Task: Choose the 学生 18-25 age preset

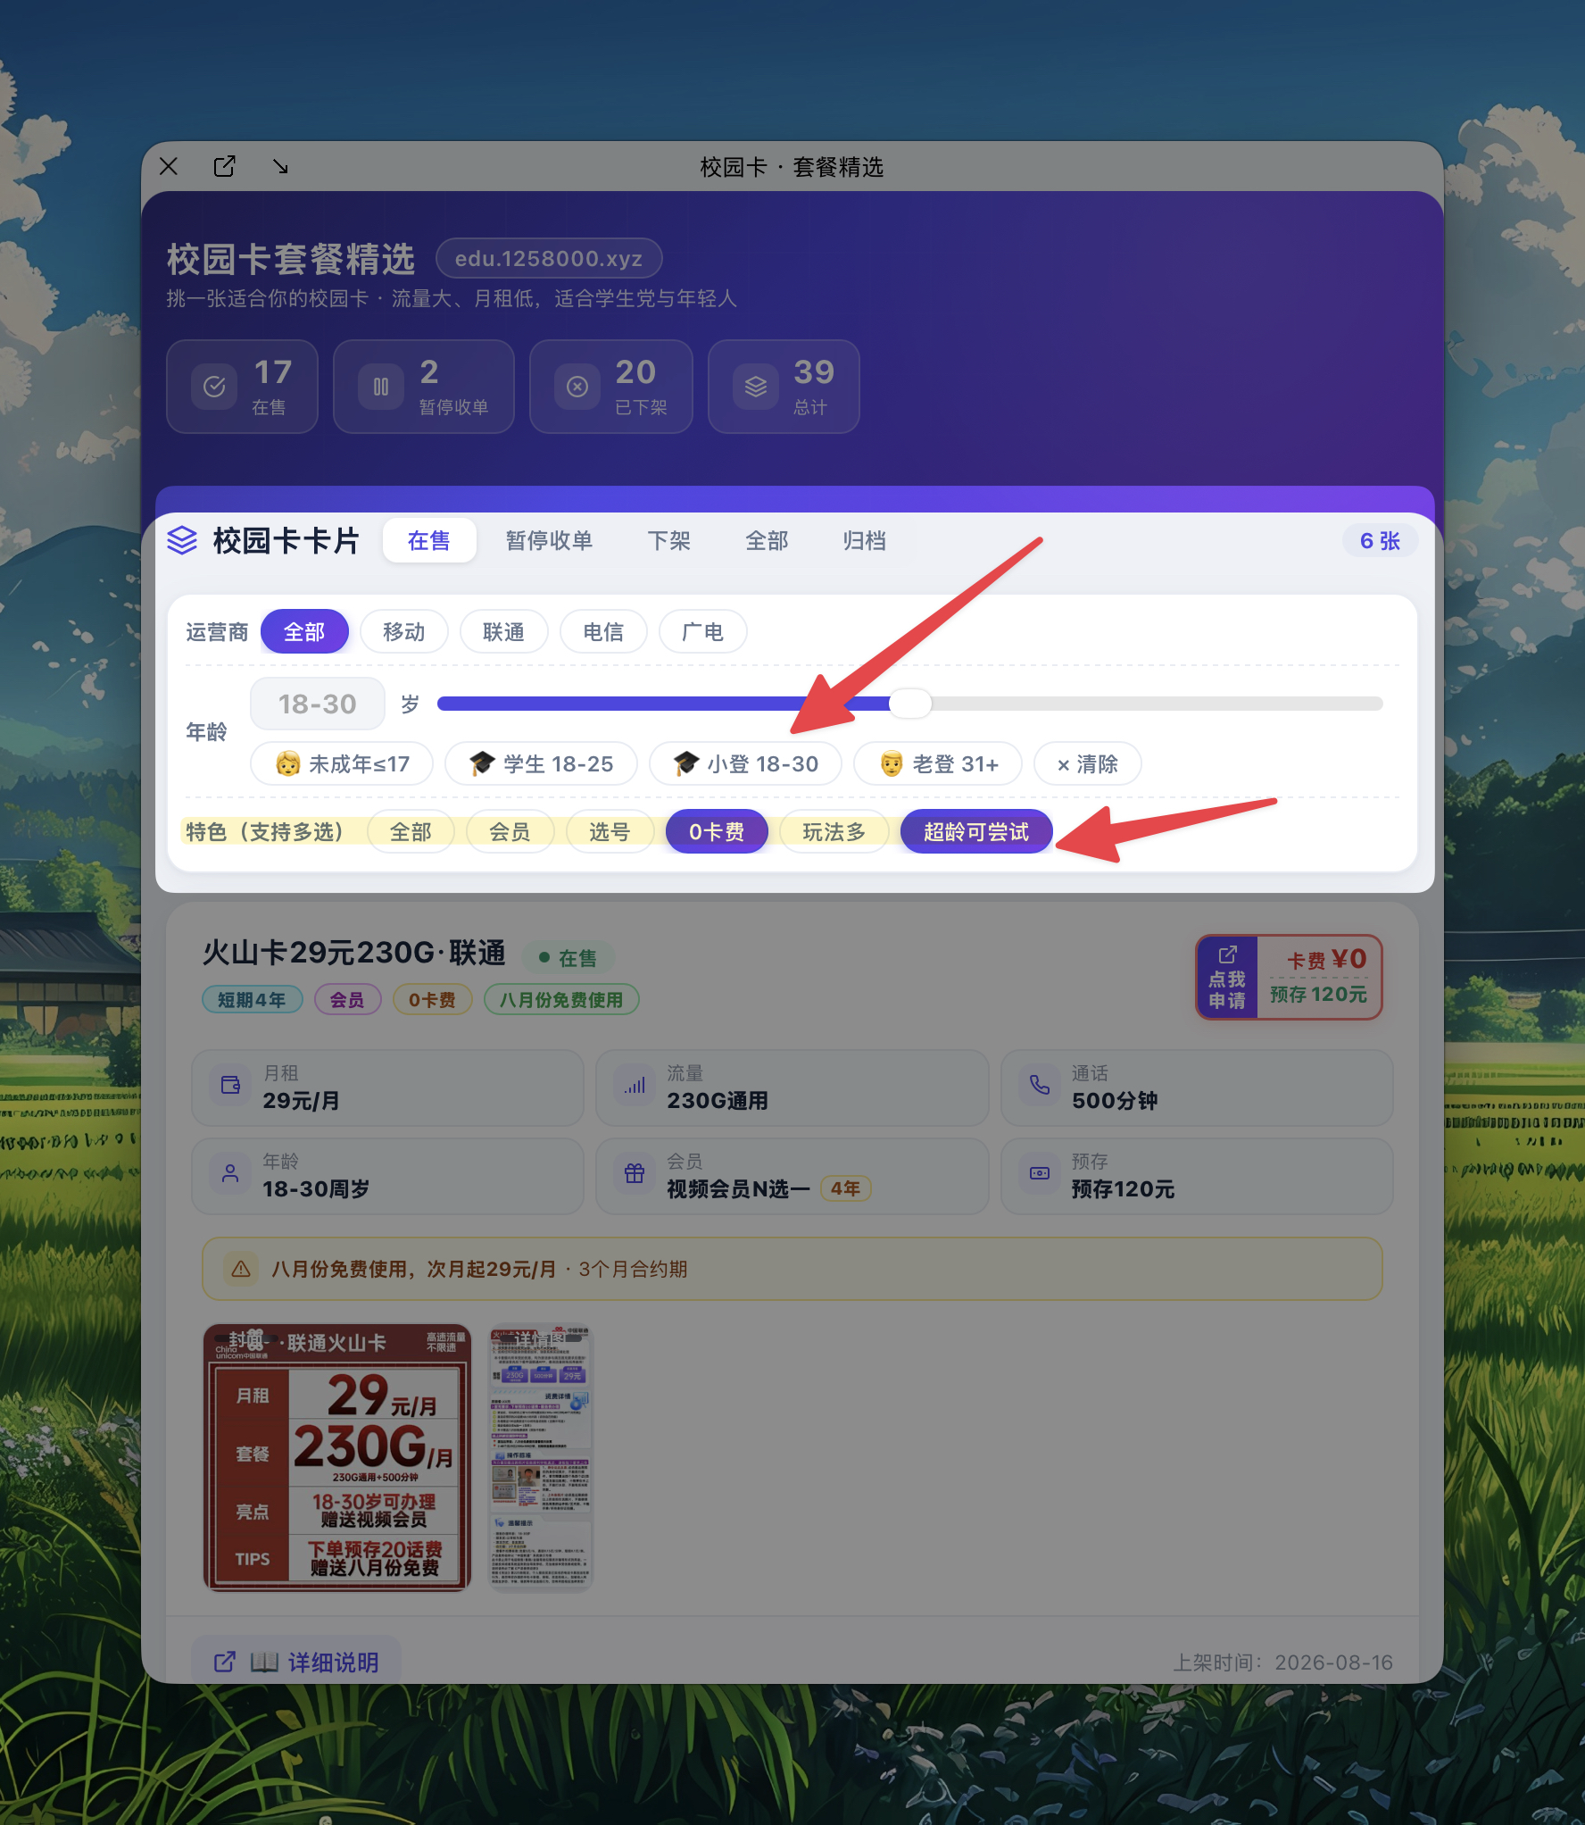Action: [541, 764]
